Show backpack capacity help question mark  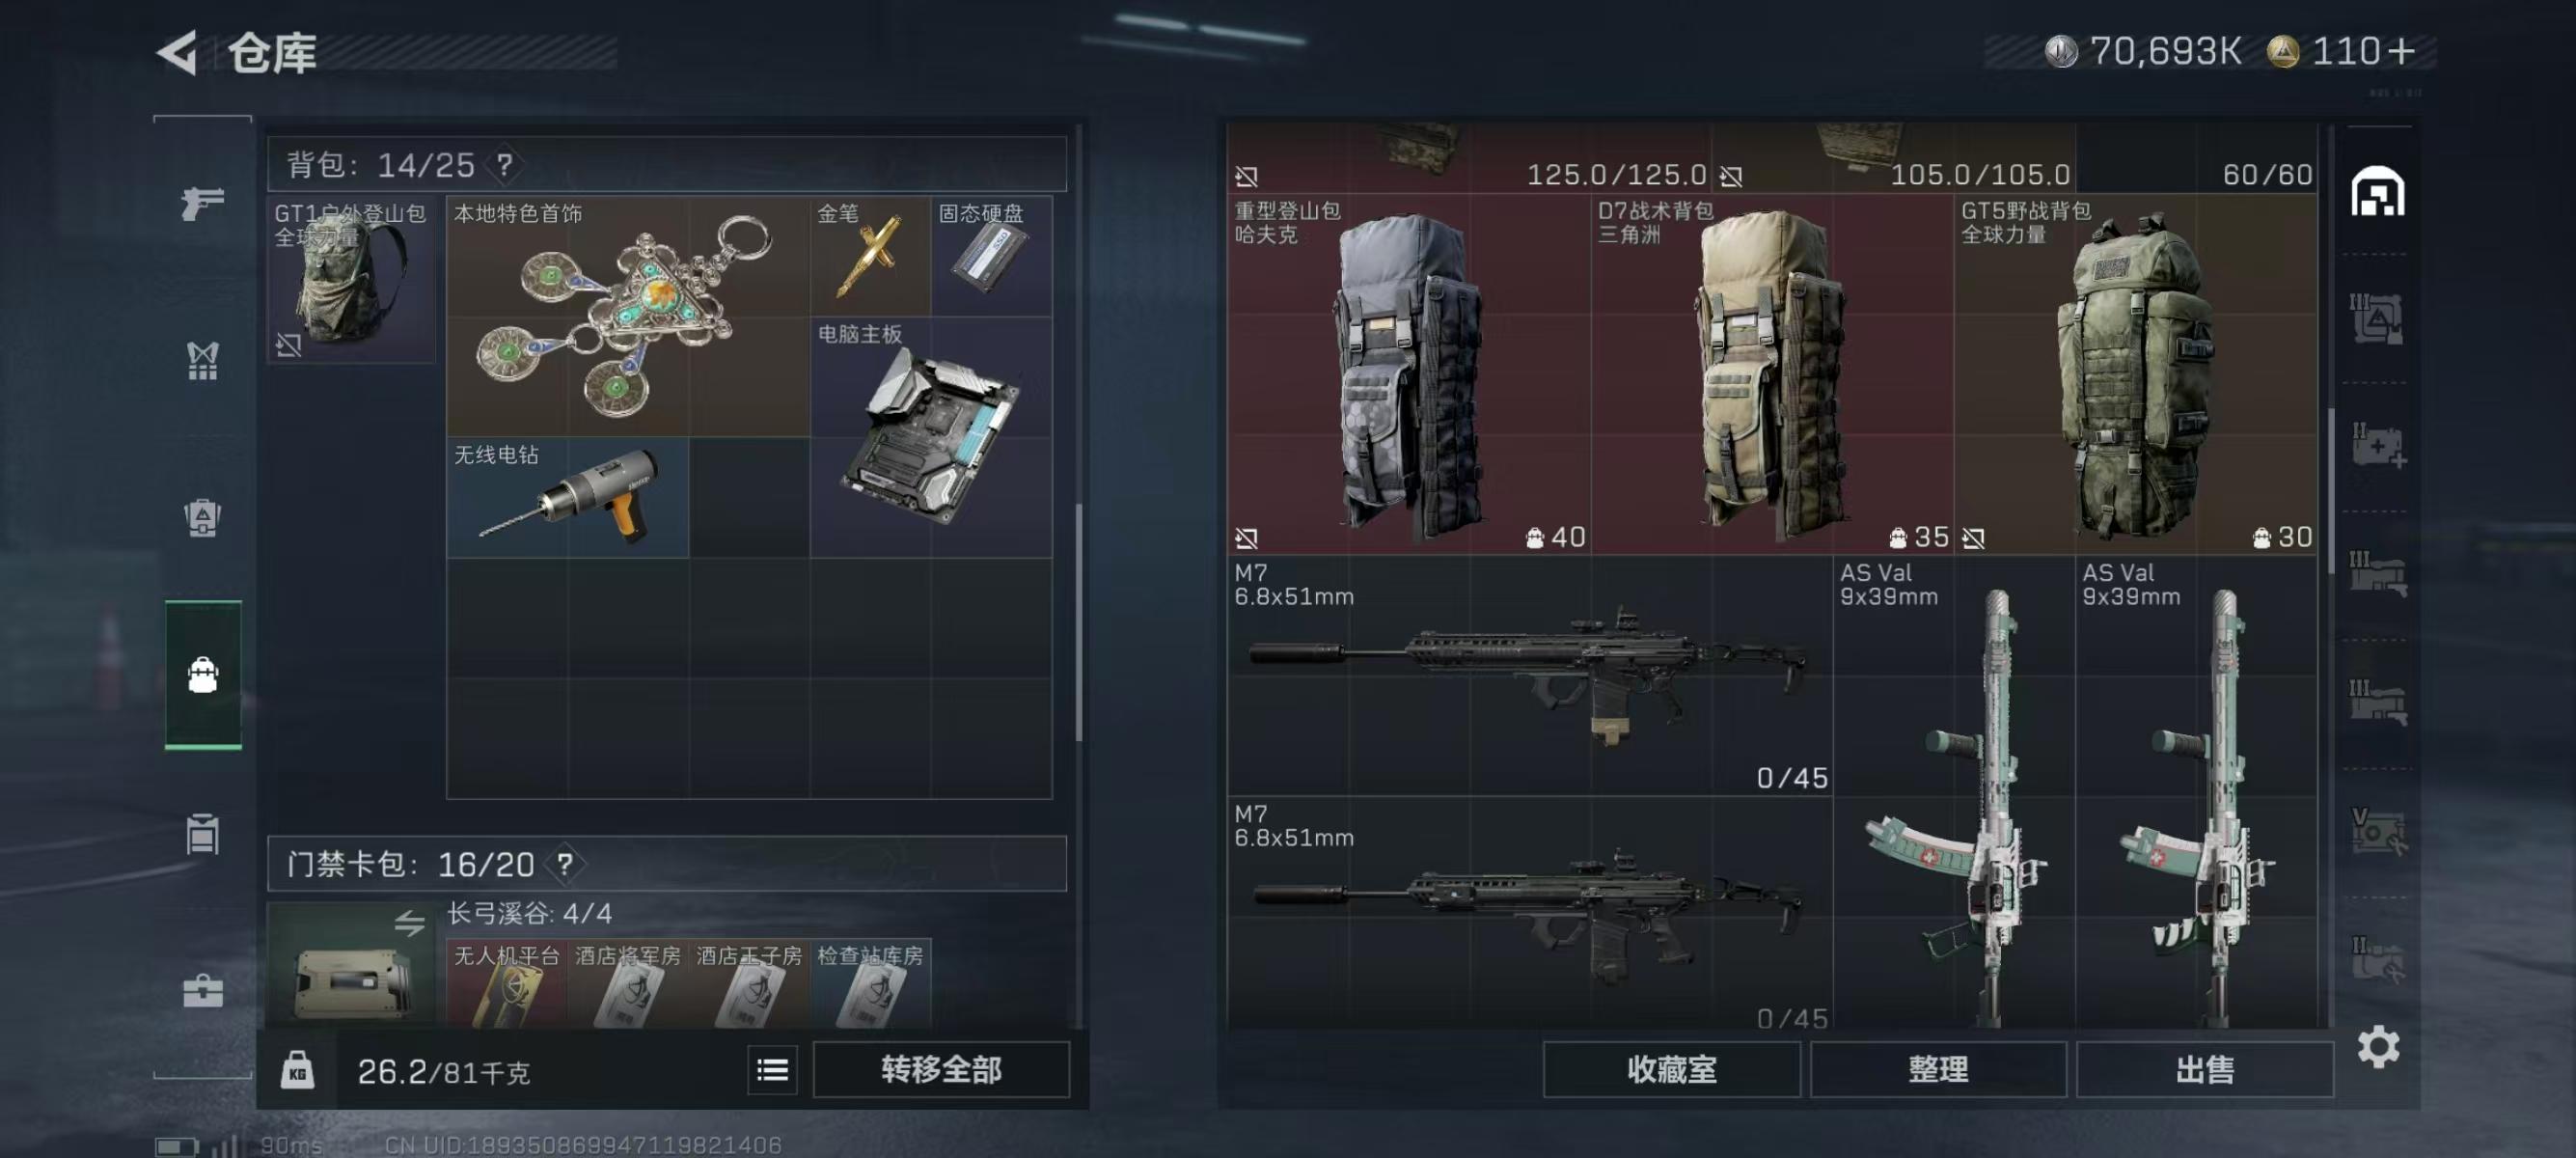click(x=505, y=165)
